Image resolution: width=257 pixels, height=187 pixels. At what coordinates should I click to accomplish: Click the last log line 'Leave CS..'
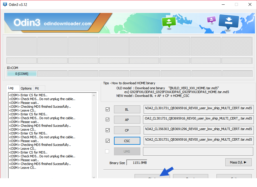22,168
